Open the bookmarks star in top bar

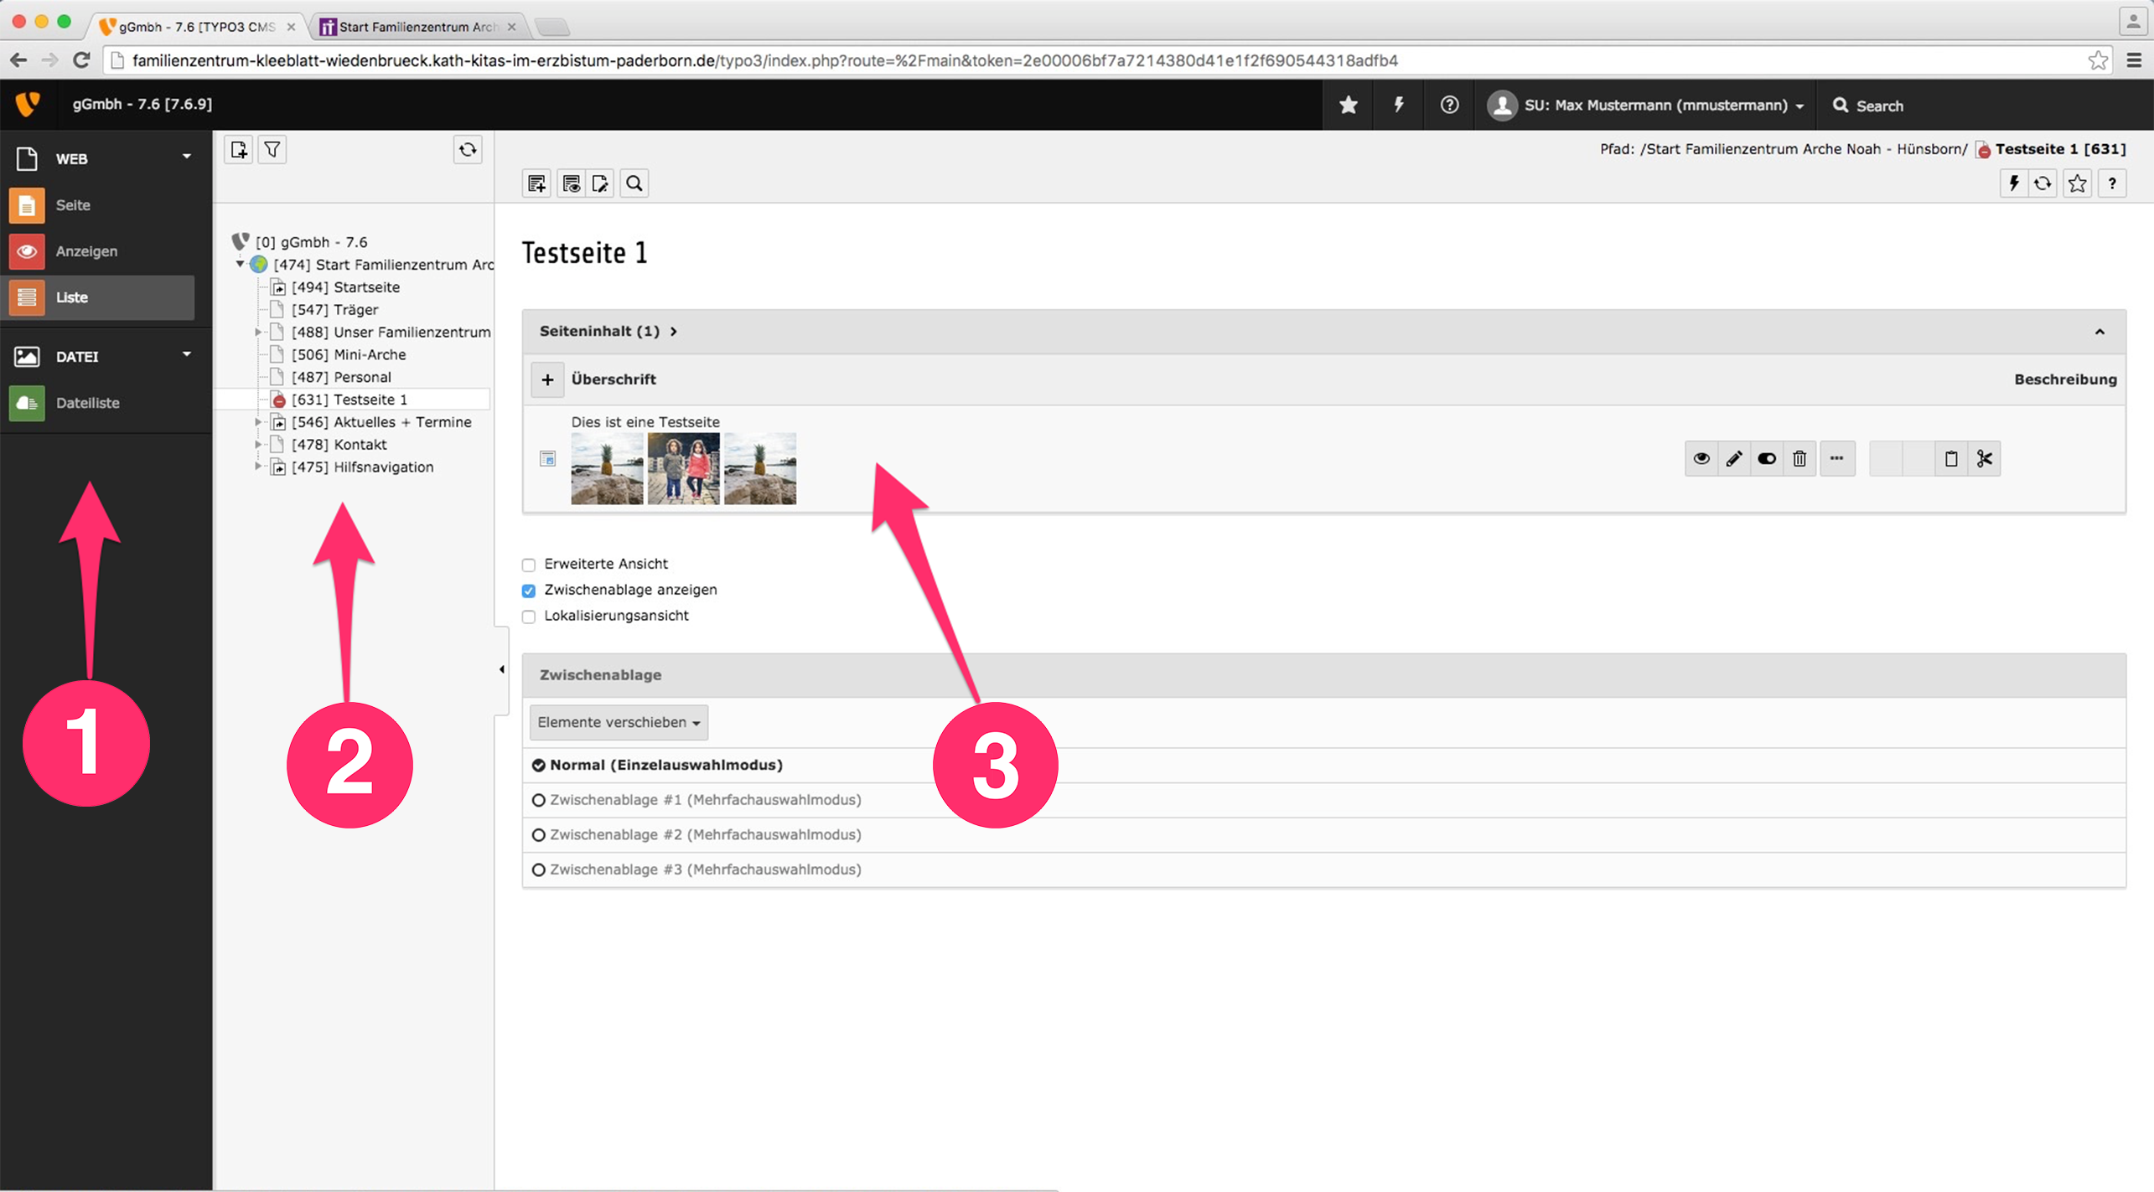(x=1348, y=106)
